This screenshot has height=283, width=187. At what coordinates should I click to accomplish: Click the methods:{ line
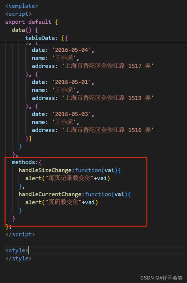coord(27,162)
